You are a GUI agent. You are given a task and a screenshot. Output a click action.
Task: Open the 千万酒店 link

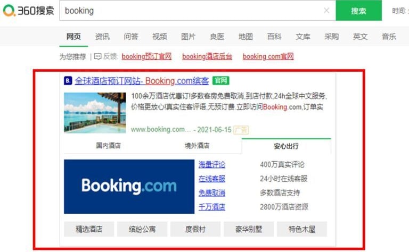point(212,207)
